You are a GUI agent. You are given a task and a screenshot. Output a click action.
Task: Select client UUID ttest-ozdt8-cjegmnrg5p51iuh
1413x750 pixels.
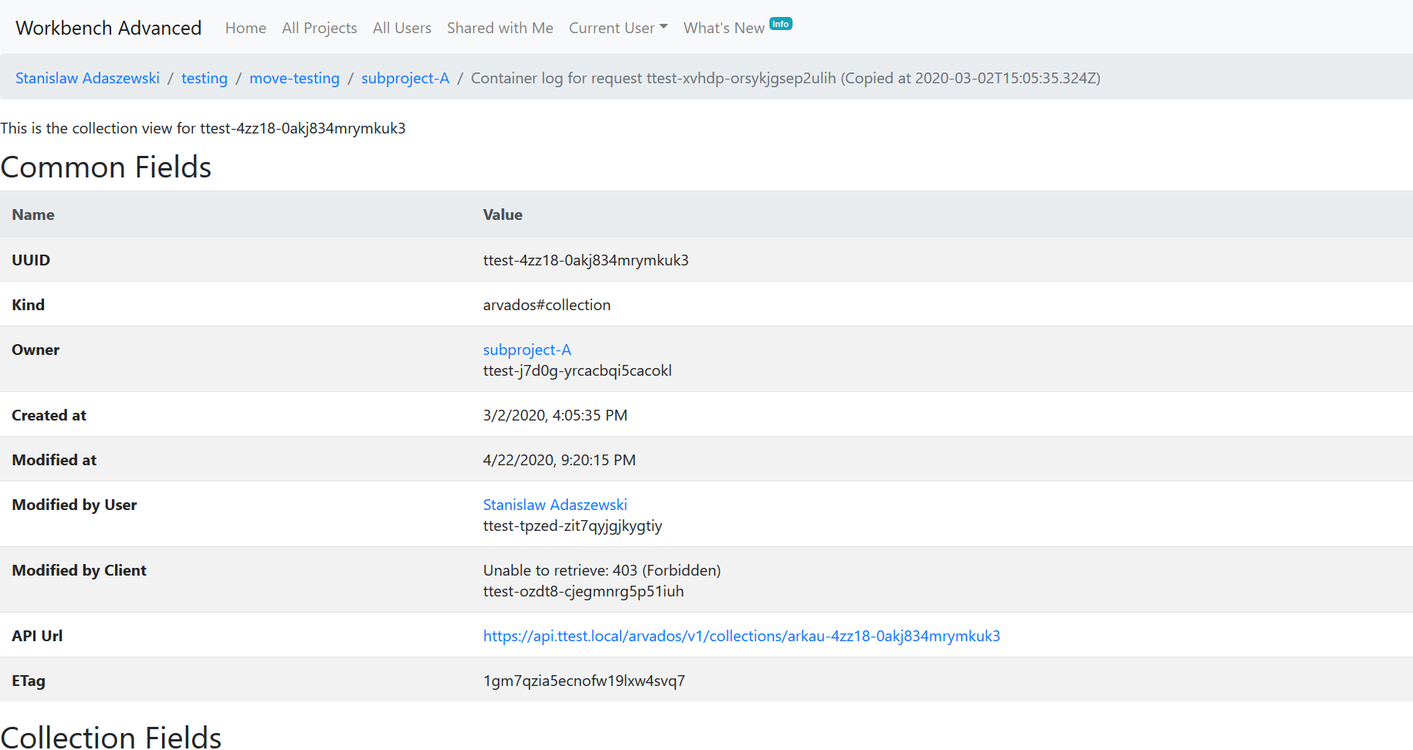pos(583,591)
